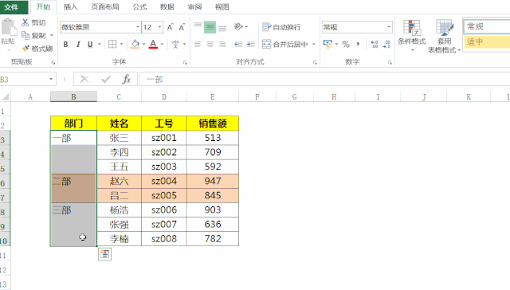
Task: Increase decimal places
Action: click(x=375, y=44)
